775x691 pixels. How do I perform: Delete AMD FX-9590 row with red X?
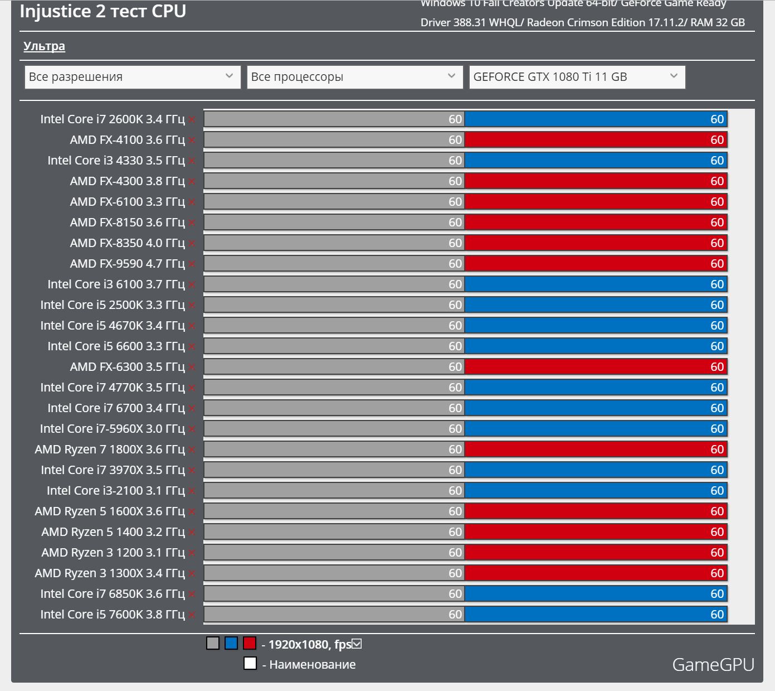[192, 264]
